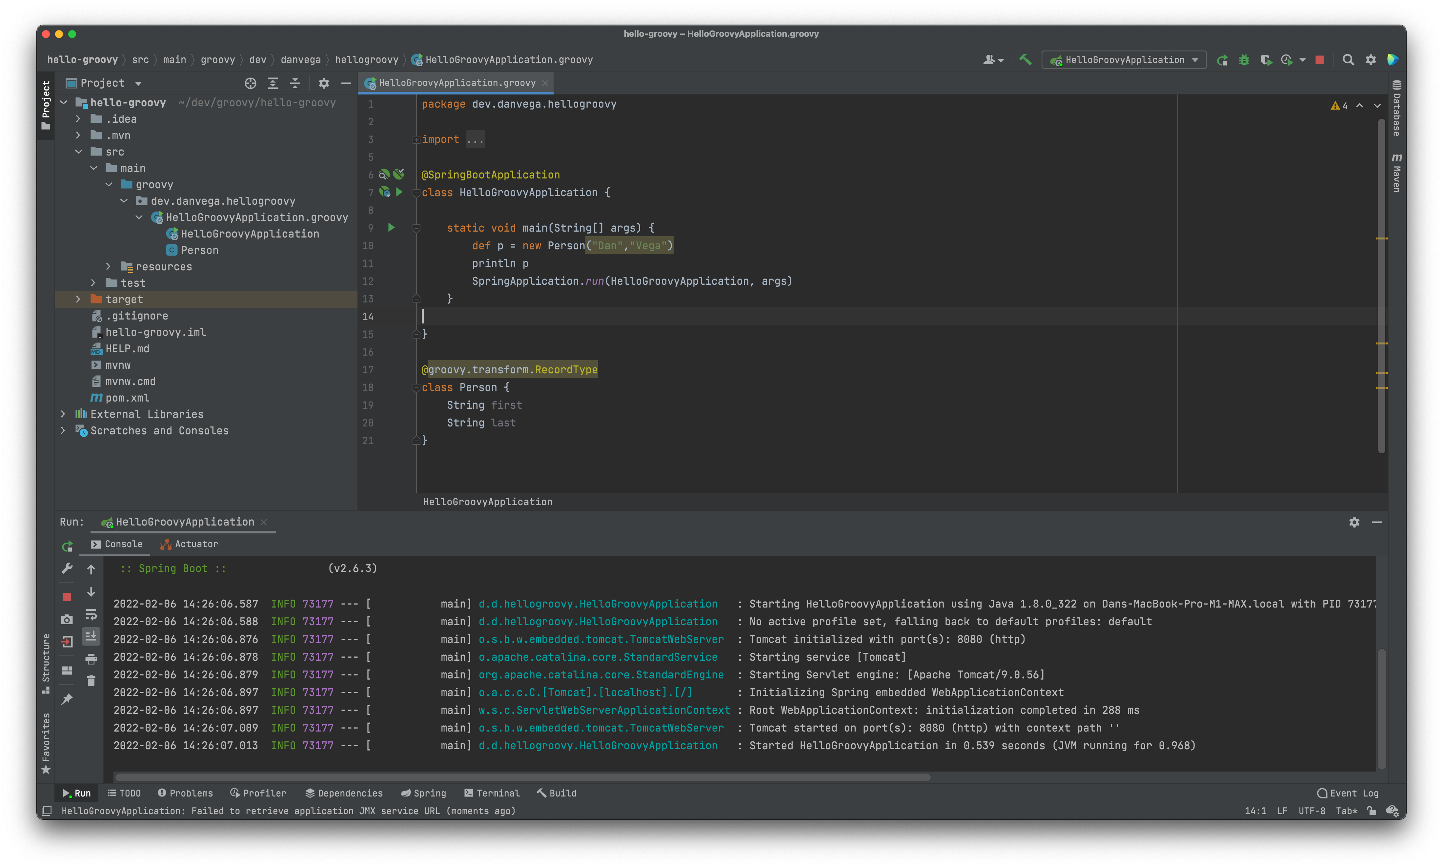Click the Build project hammer icon
The width and height of the screenshot is (1443, 868).
[x=1025, y=60]
